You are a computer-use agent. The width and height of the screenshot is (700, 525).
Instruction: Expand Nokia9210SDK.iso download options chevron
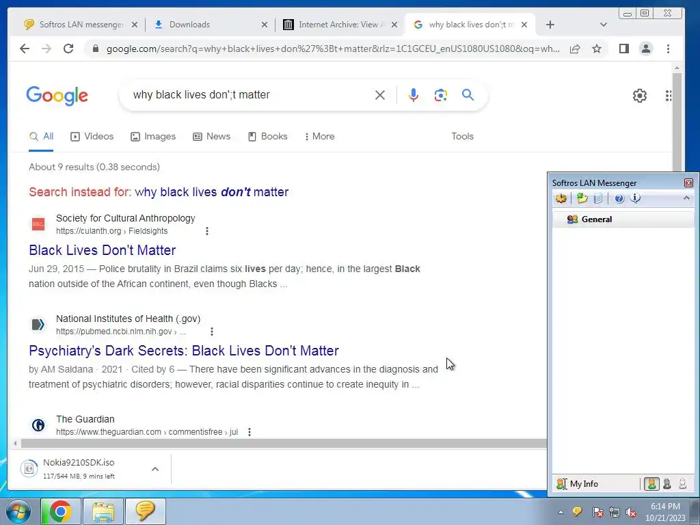tap(155, 469)
